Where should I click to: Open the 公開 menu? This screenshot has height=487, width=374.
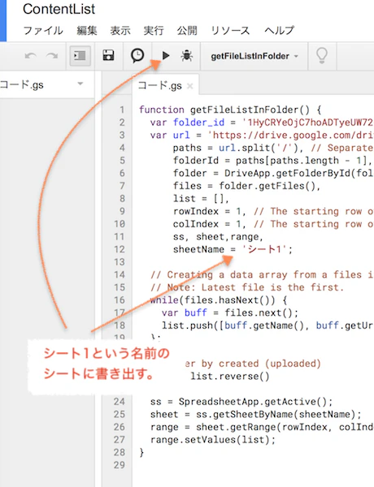(x=187, y=31)
